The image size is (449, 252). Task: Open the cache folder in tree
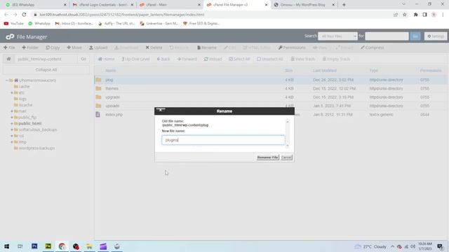(x=24, y=86)
